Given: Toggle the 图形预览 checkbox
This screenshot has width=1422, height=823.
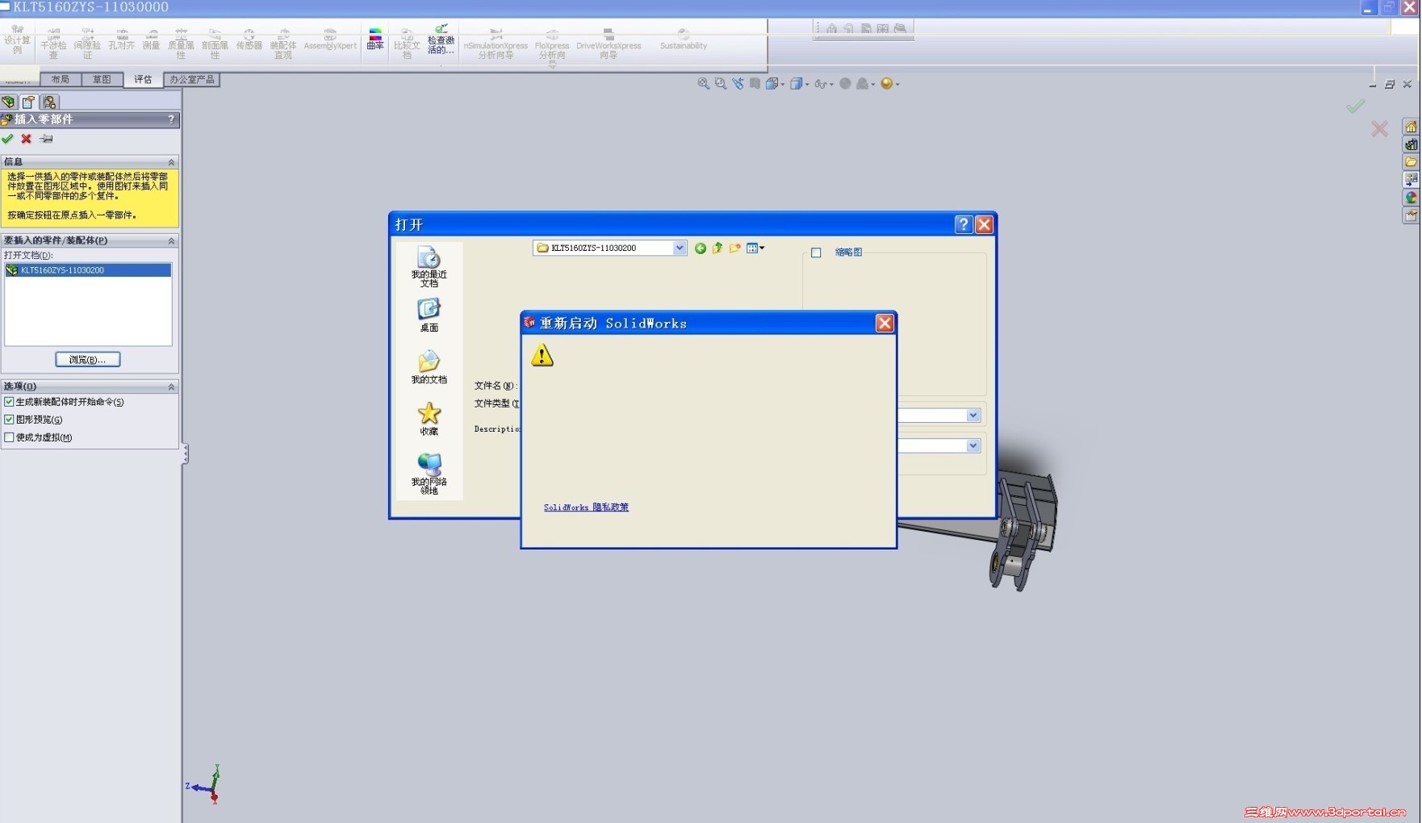Looking at the screenshot, I should 9,420.
